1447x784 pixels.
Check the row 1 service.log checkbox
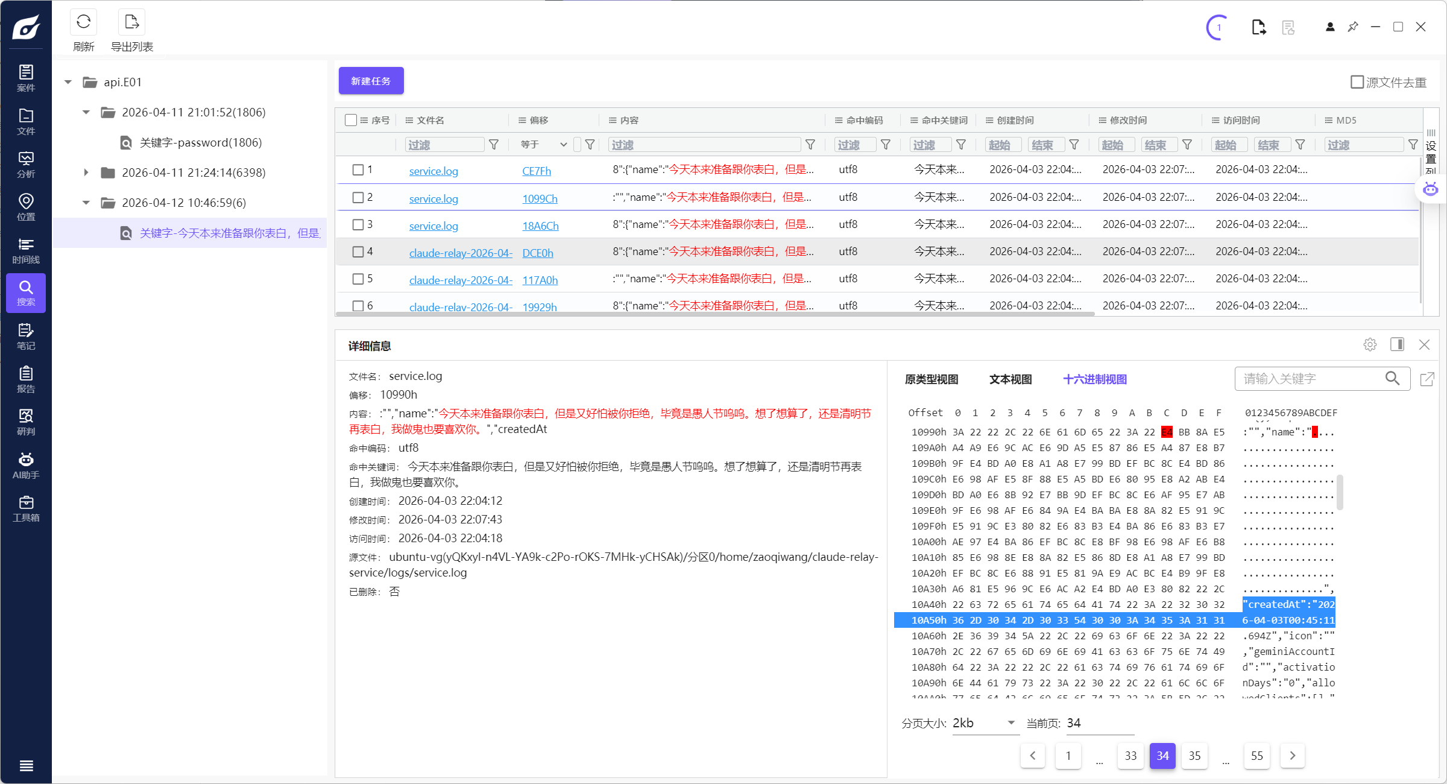(358, 170)
